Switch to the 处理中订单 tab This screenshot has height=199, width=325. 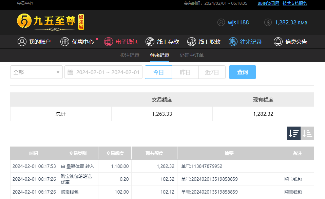pyautogui.click(x=192, y=55)
